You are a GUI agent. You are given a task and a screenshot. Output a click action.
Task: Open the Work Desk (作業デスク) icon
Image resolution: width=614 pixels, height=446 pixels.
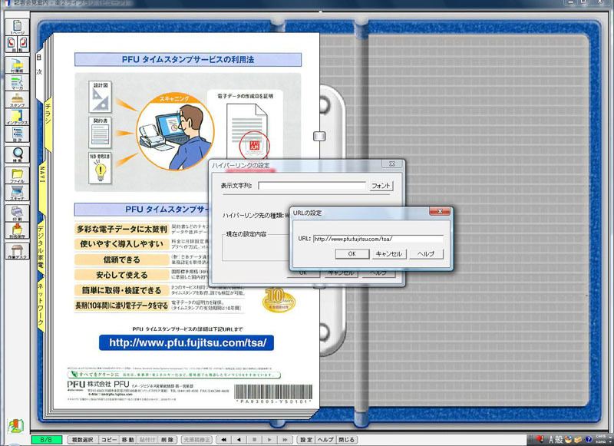(x=17, y=251)
